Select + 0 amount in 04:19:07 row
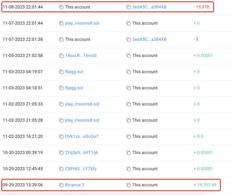232x195 pixels. coord(197,72)
